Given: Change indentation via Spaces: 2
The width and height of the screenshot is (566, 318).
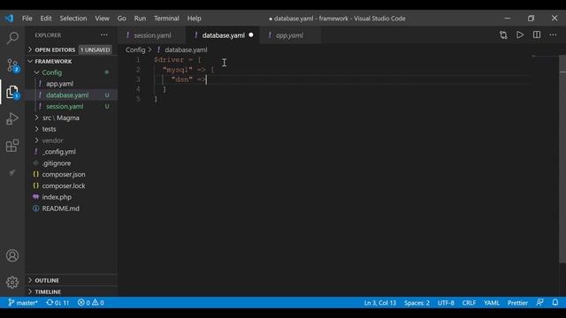Looking at the screenshot, I should tap(417, 302).
